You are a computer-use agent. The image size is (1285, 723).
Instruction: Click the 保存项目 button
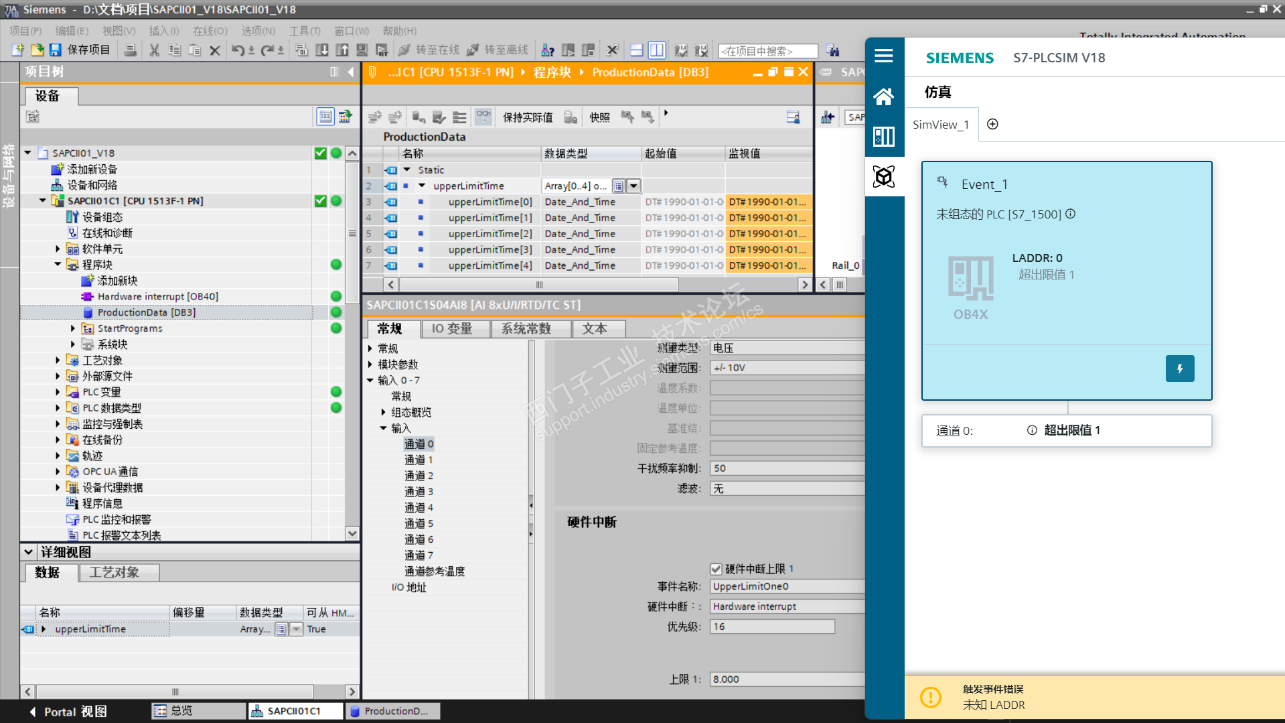coord(80,50)
